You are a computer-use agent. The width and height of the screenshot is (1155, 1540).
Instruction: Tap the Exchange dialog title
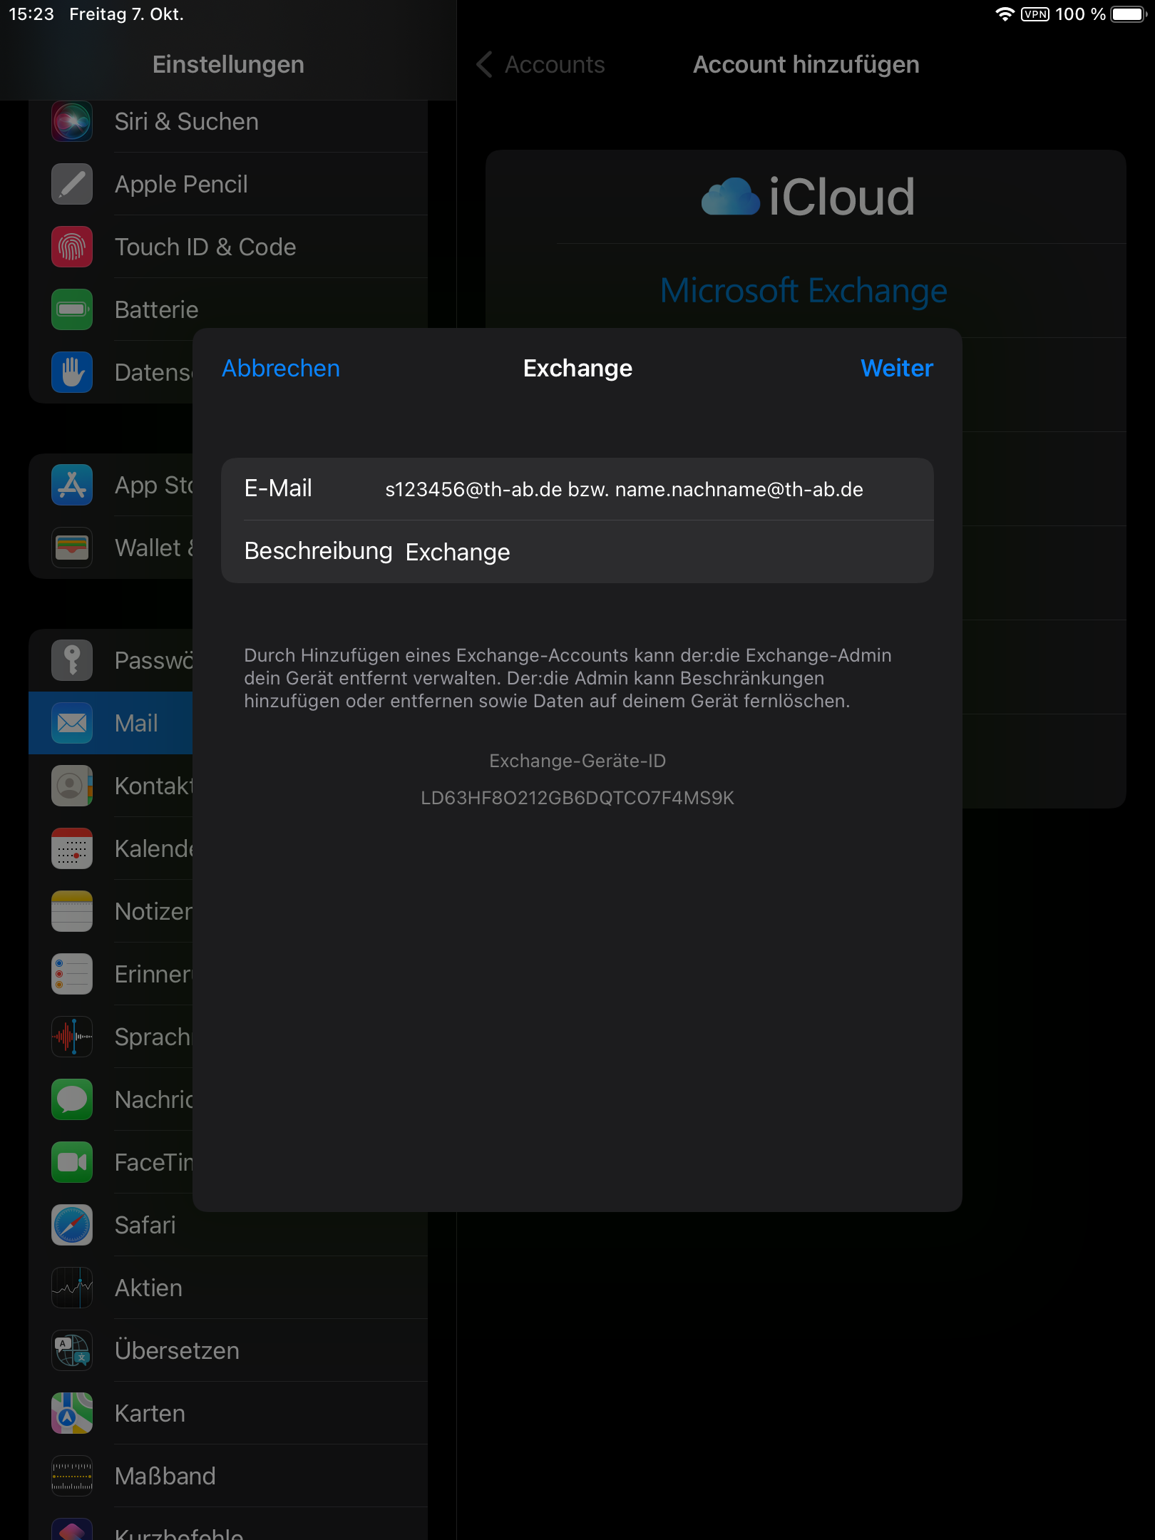(577, 368)
